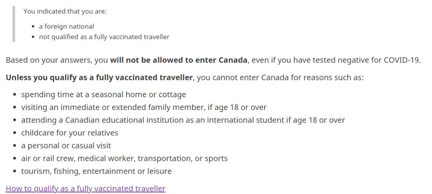Click the "tourism, fishing, entertainment or leisure" item
Viewport: 432px width, 194px height.
coord(96,171)
